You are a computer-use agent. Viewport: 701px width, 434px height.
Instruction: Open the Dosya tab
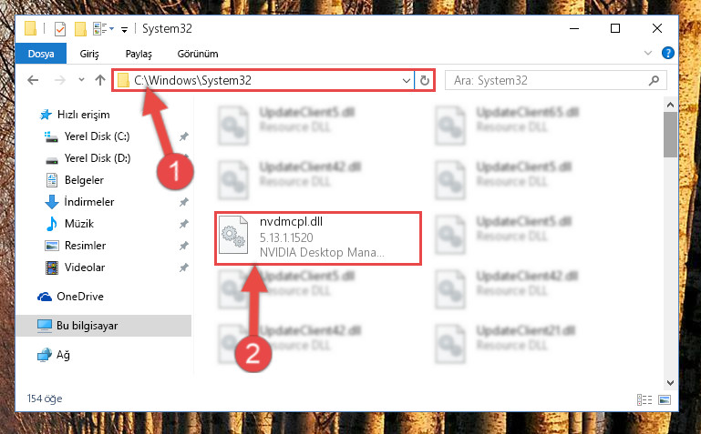tap(41, 54)
